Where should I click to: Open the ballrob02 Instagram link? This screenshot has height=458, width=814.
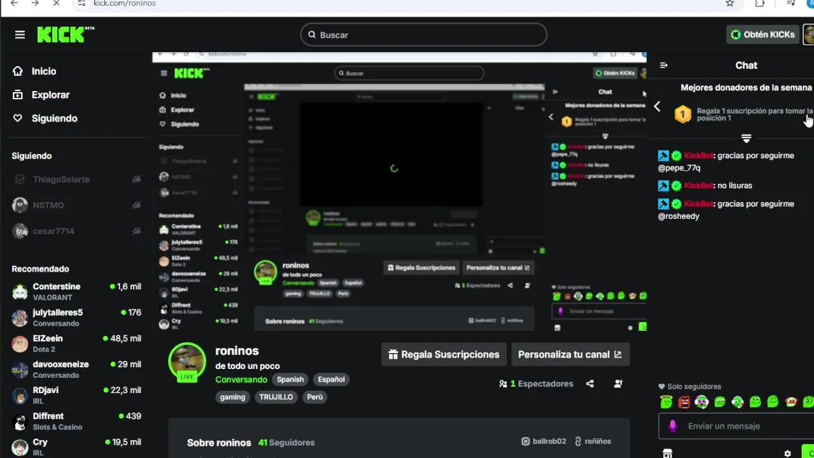pos(544,441)
